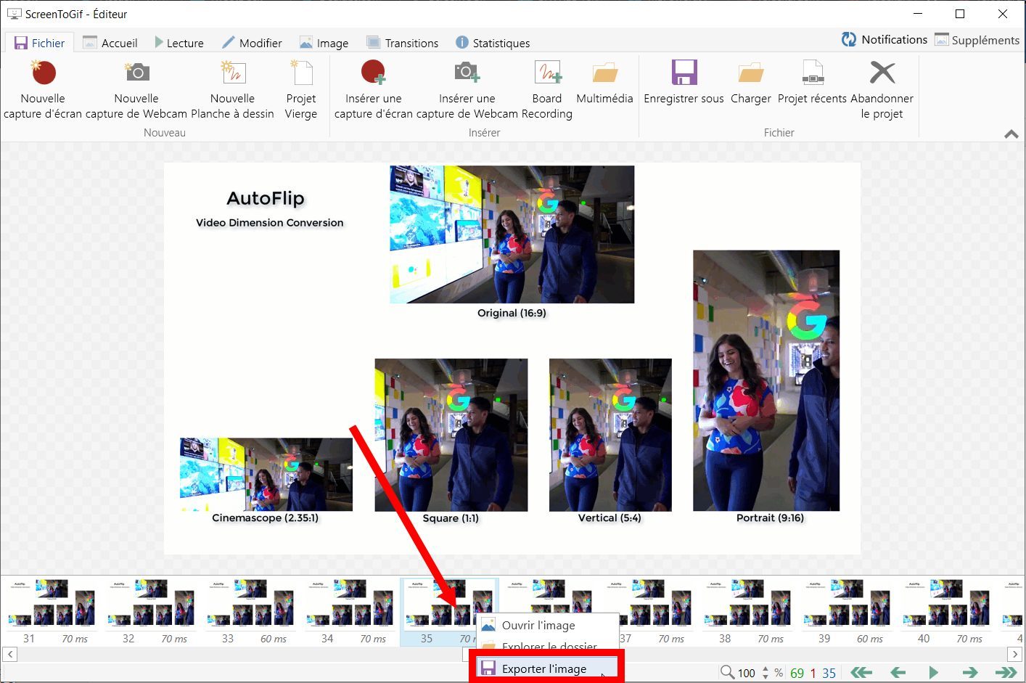The width and height of the screenshot is (1026, 683).
Task: Click the zoom magnifier icon
Action: pyautogui.click(x=727, y=672)
